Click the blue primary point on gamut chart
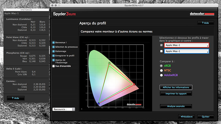Screen dimensions: 221x124 [x=99, y=104]
